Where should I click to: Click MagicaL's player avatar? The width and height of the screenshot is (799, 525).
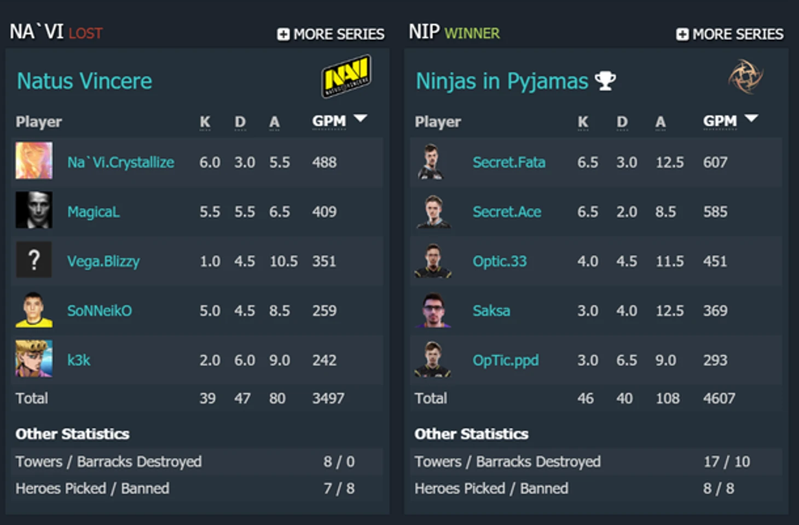pos(34,210)
